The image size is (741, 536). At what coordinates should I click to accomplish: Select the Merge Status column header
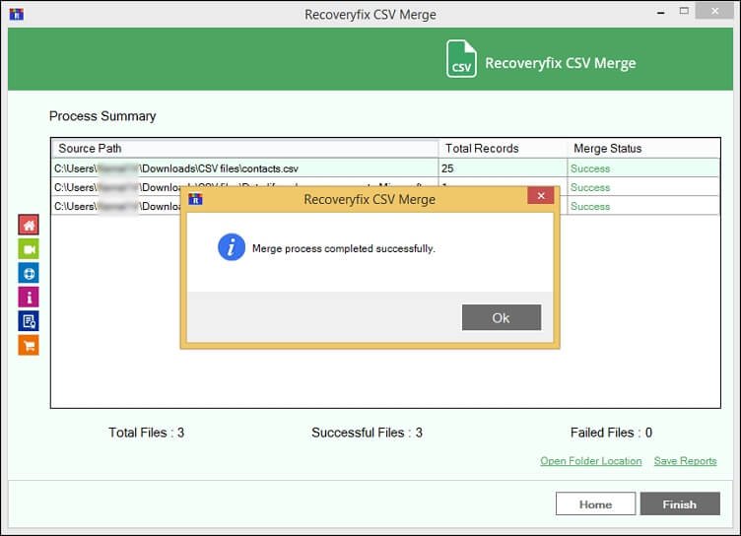(643, 149)
